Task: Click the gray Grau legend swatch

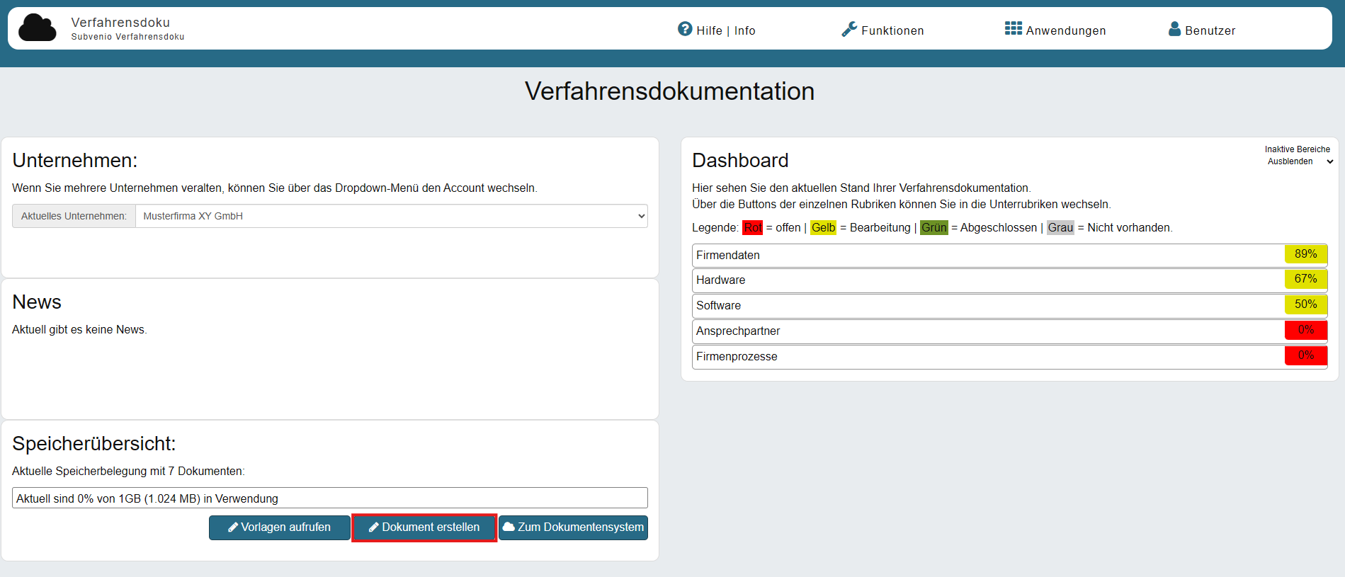Action: 1060,228
